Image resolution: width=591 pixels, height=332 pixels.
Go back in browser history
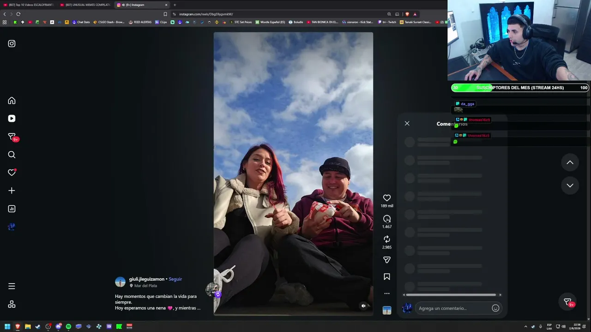5,14
